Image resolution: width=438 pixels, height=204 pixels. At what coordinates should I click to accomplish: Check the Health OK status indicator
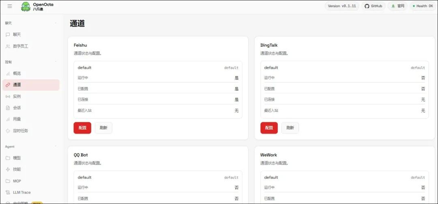coord(423,6)
